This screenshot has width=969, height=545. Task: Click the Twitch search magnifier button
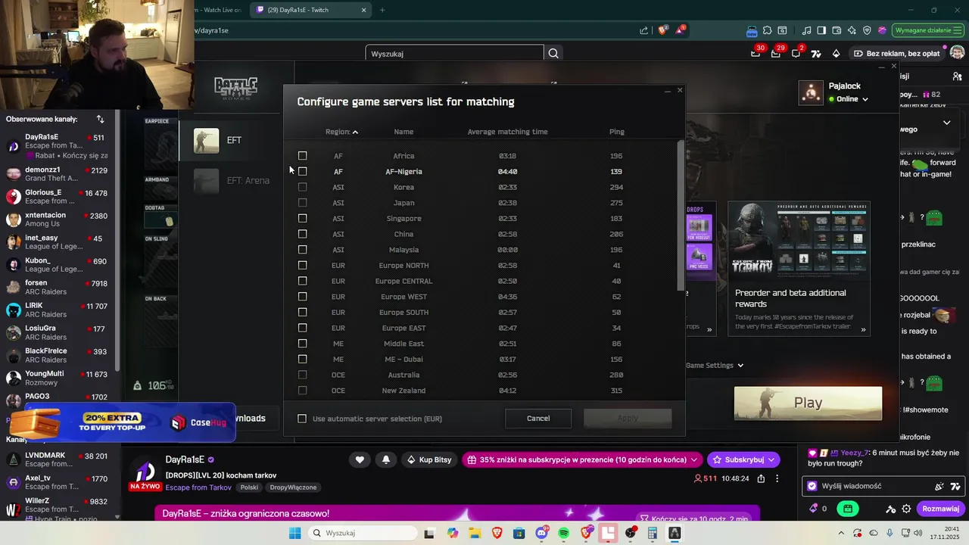pos(553,53)
